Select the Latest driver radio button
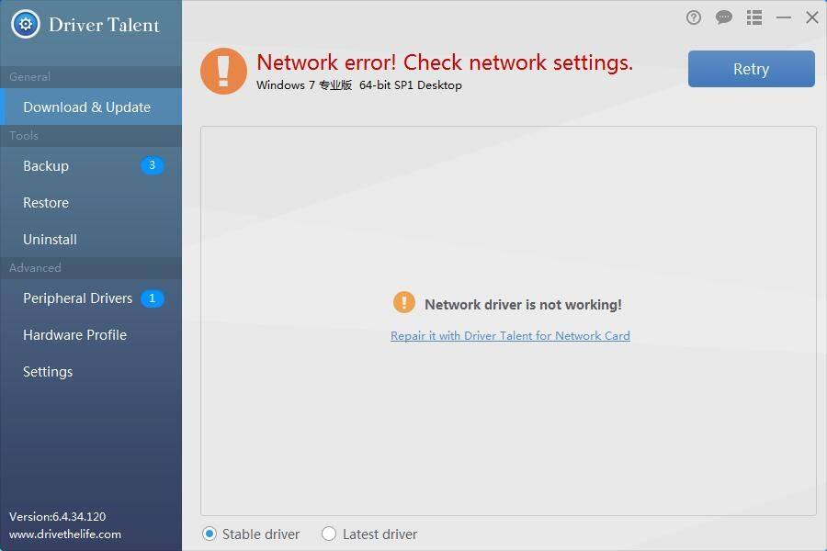This screenshot has width=827, height=551. [329, 534]
